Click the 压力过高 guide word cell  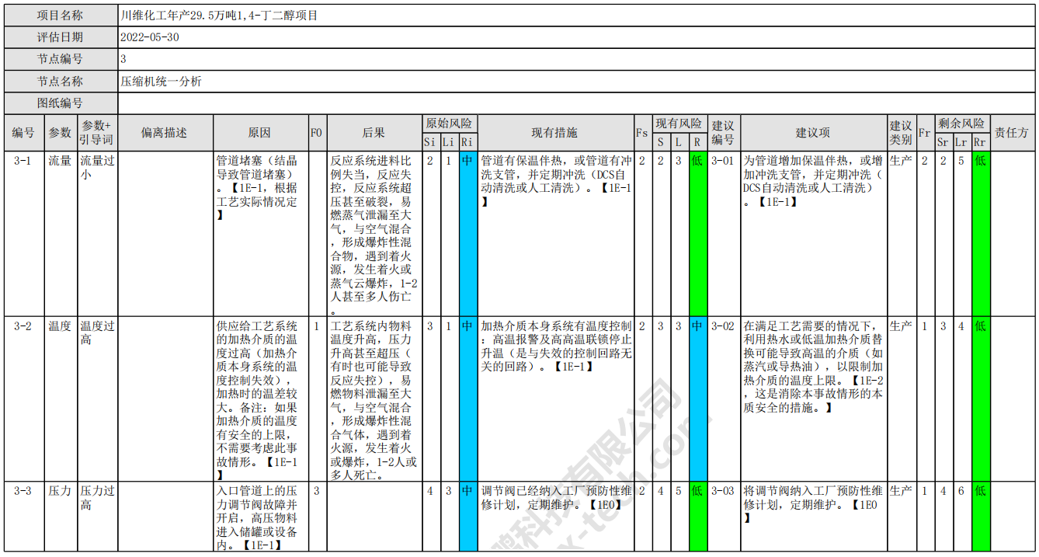tap(97, 516)
